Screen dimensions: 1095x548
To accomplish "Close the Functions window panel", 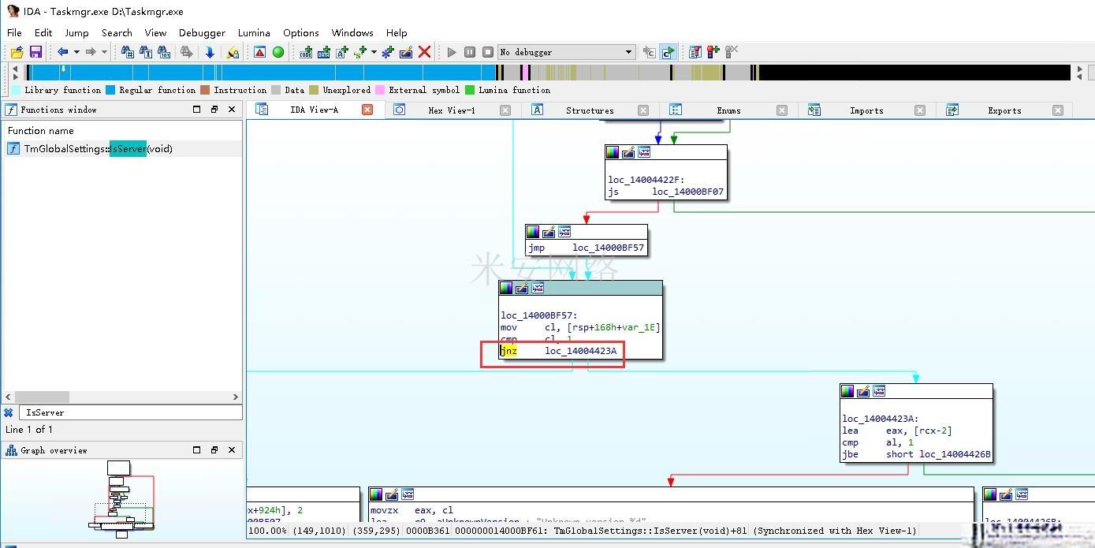I will (232, 110).
